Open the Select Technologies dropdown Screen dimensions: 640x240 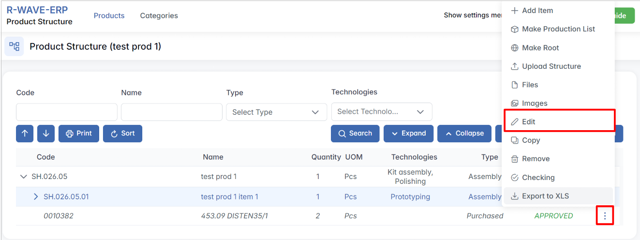pyautogui.click(x=381, y=112)
